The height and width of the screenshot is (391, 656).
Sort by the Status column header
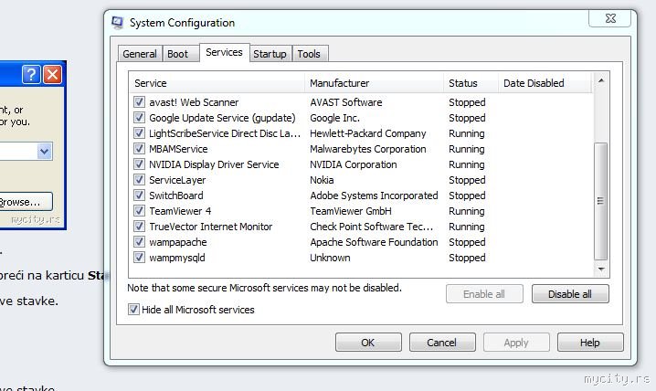pos(471,83)
